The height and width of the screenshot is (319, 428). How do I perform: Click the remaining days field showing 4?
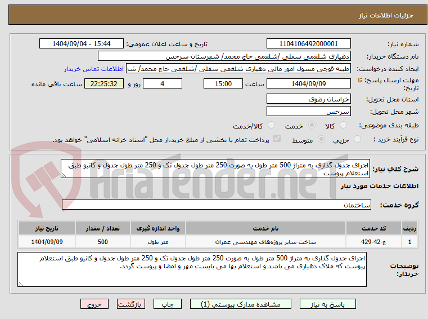coord(163,83)
